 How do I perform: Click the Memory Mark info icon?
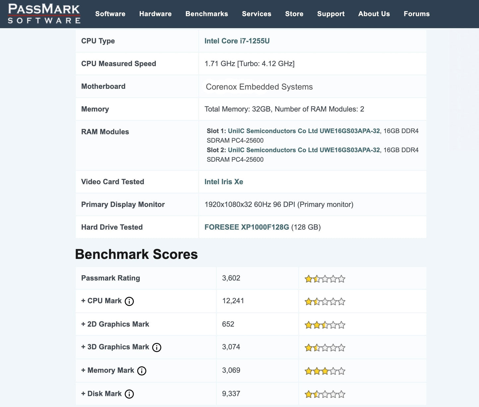pyautogui.click(x=141, y=371)
